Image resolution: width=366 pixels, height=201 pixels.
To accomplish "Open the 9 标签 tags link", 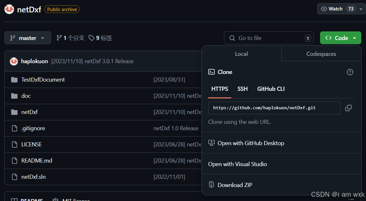I will (x=100, y=38).
